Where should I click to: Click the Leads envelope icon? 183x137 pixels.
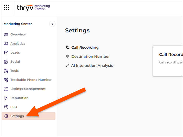[6, 53]
